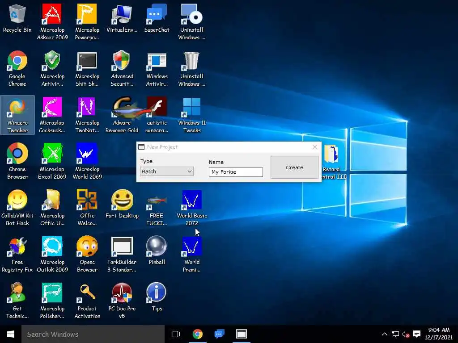Click the muted volume tray icon
This screenshot has width=458, height=343.
(406, 334)
